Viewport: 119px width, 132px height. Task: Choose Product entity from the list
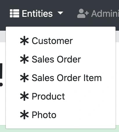pos(61,96)
